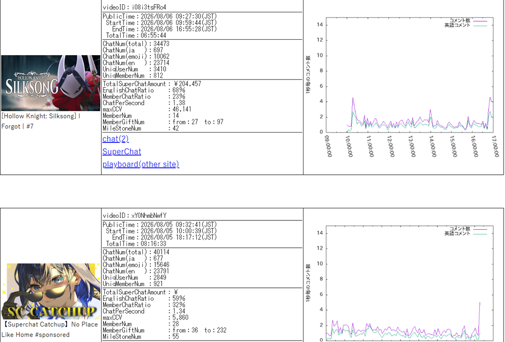Click TotalTime 08:16:33 value
This screenshot has width=505, height=342.
tap(153, 244)
